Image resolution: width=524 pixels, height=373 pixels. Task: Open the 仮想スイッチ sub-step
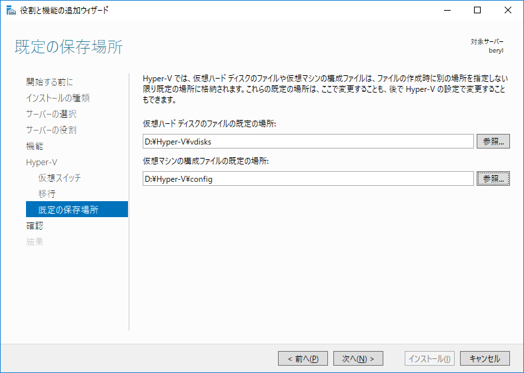coord(59,178)
